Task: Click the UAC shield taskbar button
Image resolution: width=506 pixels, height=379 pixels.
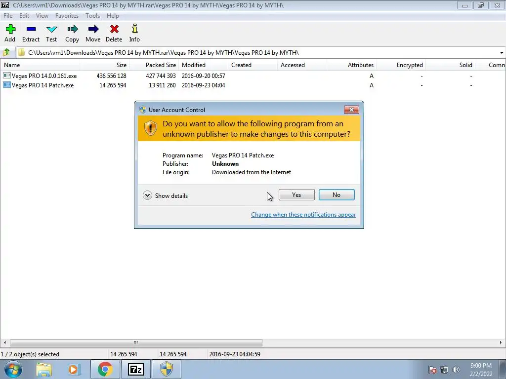Action: pos(166,369)
